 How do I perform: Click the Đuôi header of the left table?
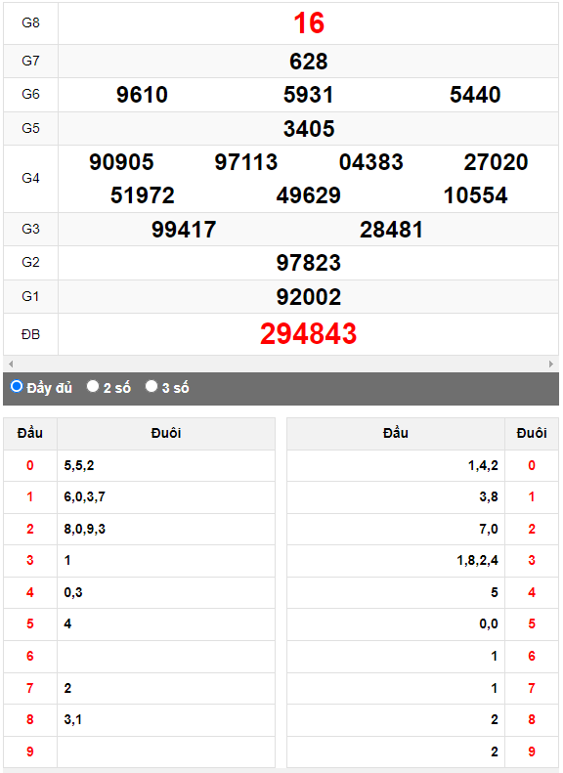(165, 433)
